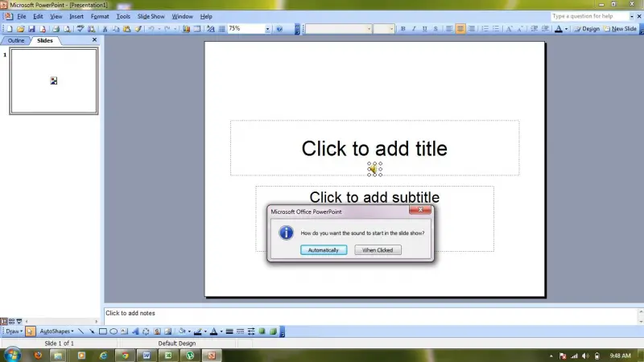
Task: Open the Tools menu
Action: tap(123, 16)
